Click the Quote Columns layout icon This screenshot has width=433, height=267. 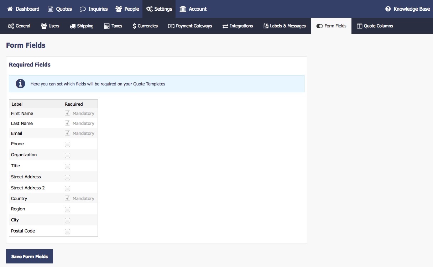tap(359, 26)
